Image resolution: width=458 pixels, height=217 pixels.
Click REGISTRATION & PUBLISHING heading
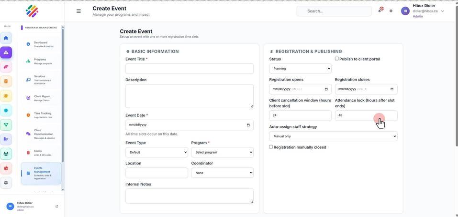coord(309,52)
